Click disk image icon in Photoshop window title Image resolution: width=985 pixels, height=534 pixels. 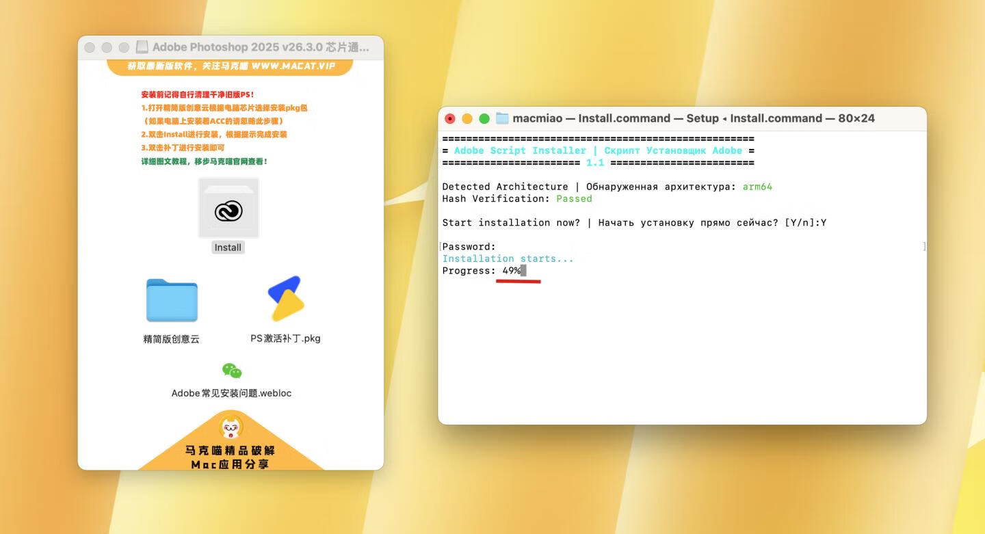point(142,47)
